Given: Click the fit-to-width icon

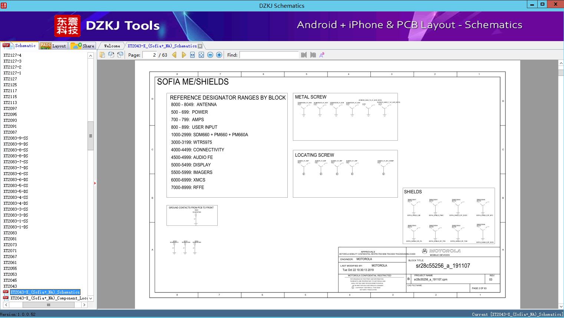Looking at the screenshot, I should click(x=192, y=55).
